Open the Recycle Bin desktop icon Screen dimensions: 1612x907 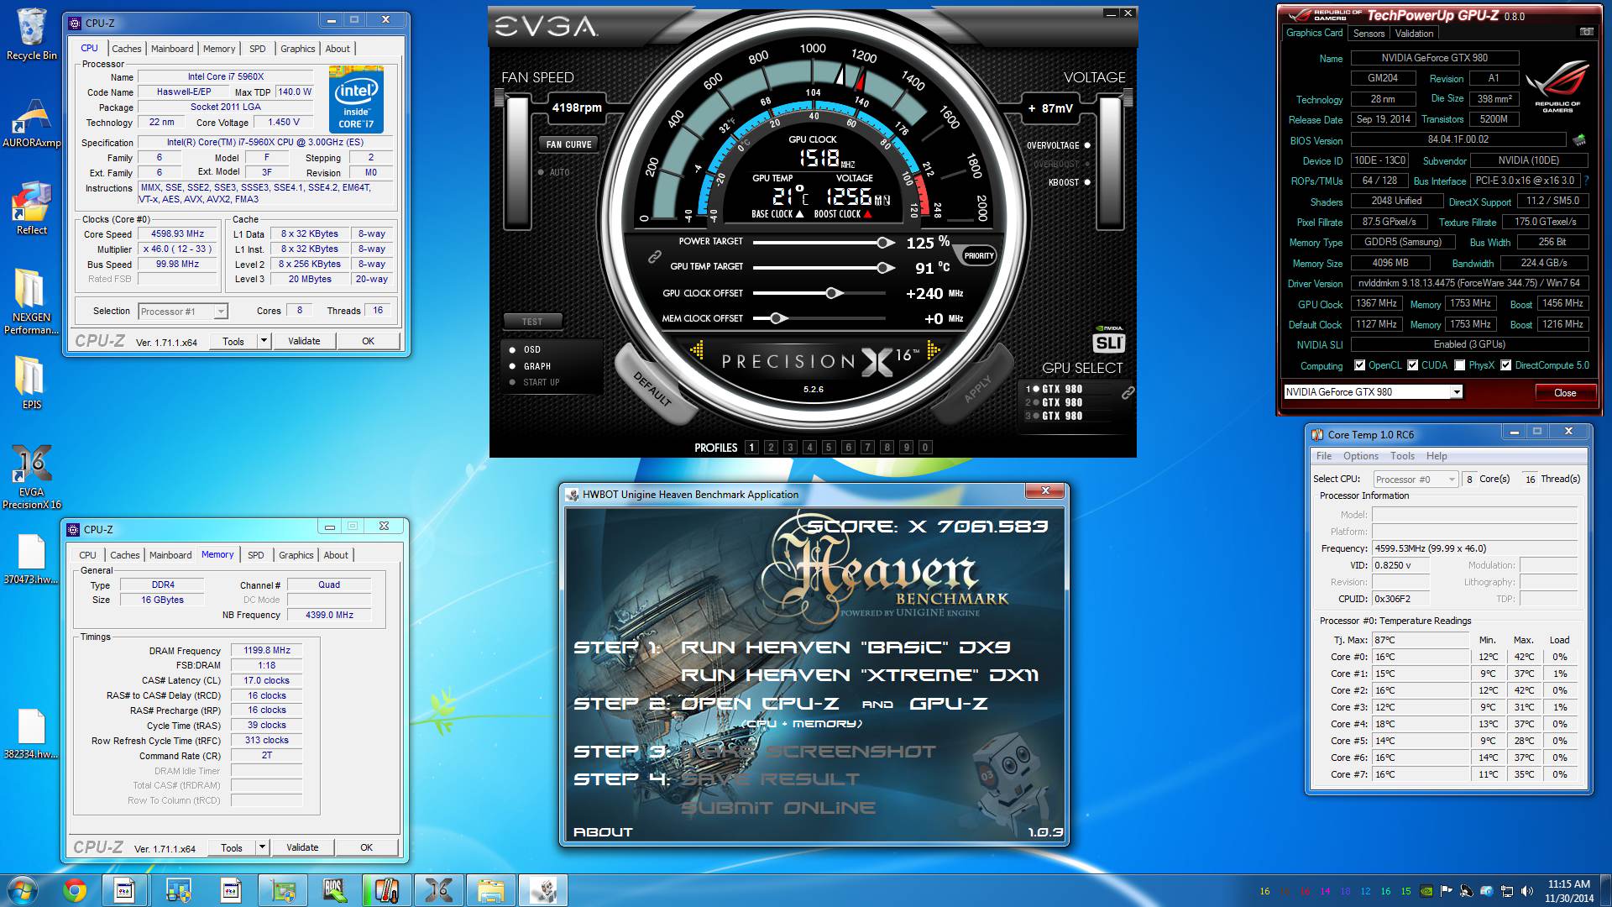pos(32,34)
